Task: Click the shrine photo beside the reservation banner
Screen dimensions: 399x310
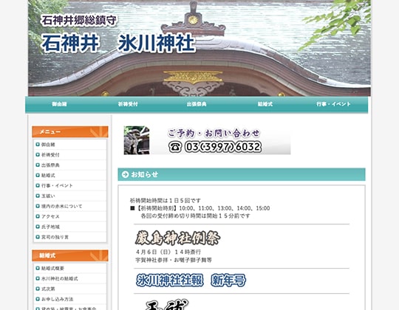Action: (137, 140)
